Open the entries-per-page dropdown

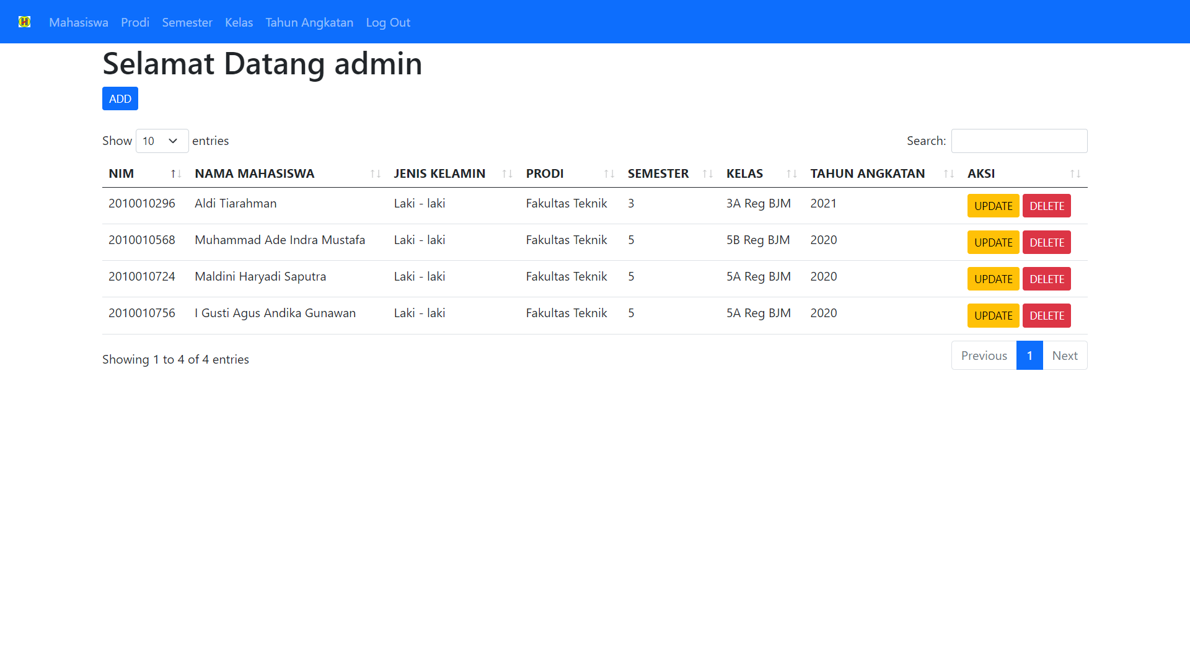click(x=161, y=141)
